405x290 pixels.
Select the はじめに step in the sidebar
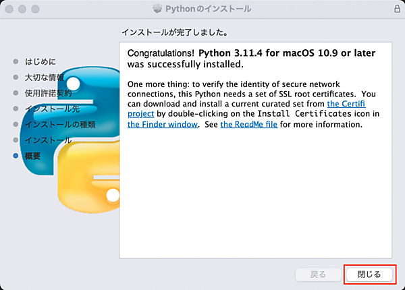pos(40,61)
